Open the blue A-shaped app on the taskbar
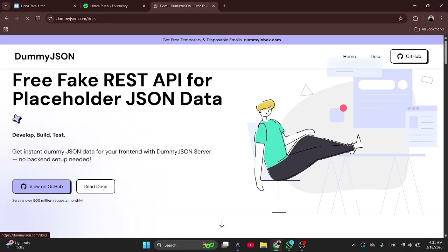The width and height of the screenshot is (448, 252). (x=238, y=245)
